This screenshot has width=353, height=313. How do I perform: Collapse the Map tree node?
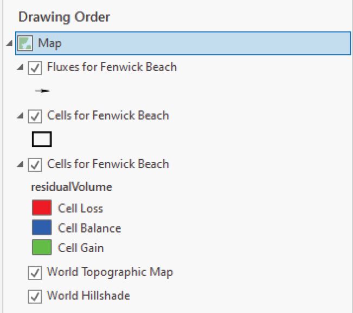[x=9, y=43]
